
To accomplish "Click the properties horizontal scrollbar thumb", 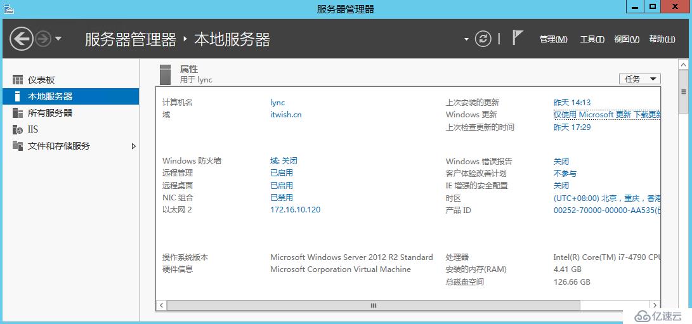I will [x=374, y=306].
